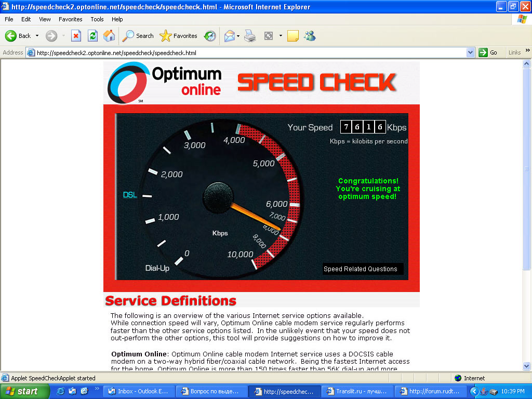This screenshot has height=399, width=532.
Task: Open the Back button history dropdown arrow
Action: coord(37,36)
